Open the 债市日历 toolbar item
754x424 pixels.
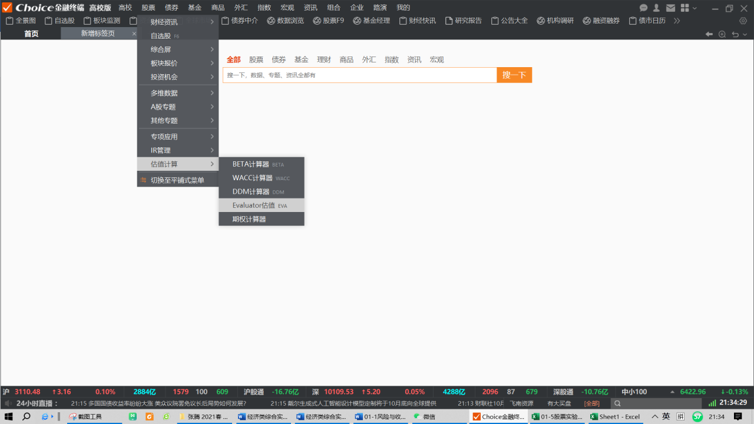[x=647, y=21]
